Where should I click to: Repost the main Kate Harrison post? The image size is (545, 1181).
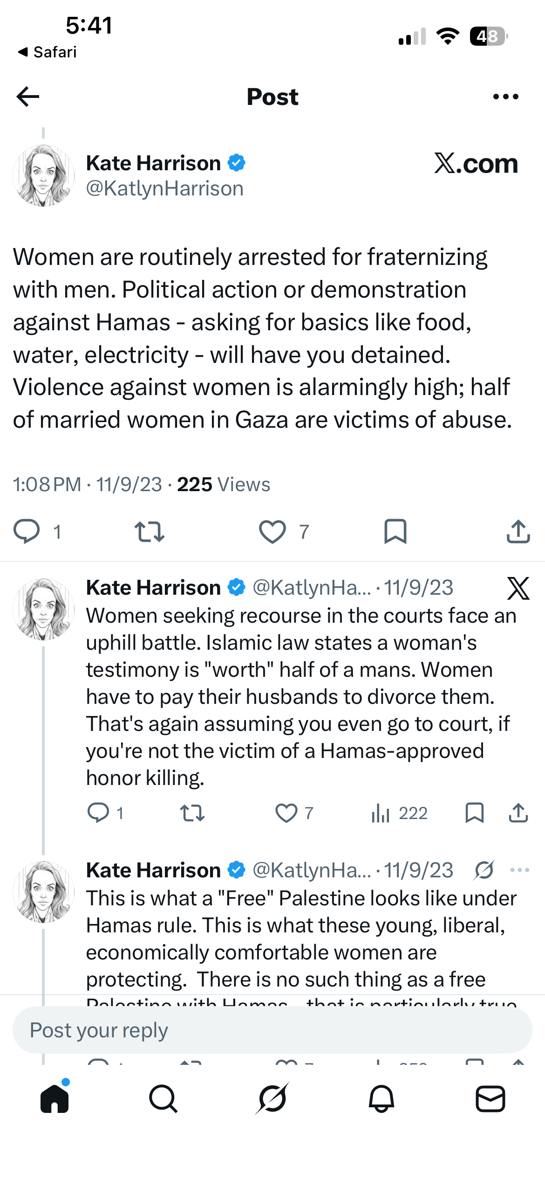click(x=149, y=532)
